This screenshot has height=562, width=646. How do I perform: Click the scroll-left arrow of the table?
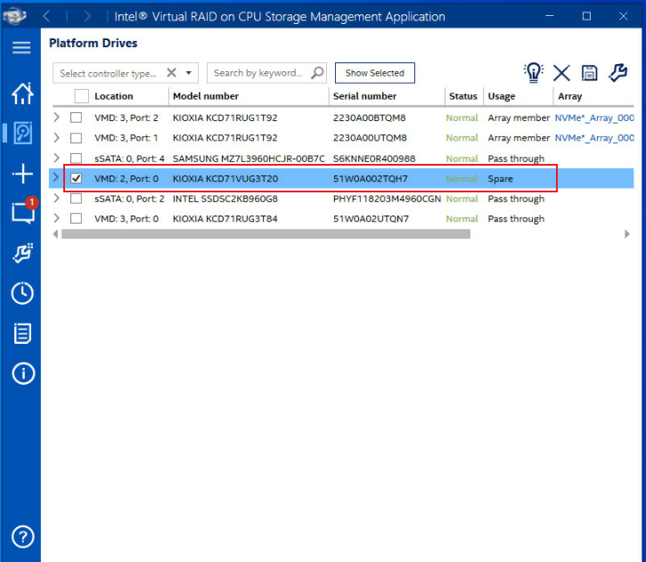click(55, 234)
